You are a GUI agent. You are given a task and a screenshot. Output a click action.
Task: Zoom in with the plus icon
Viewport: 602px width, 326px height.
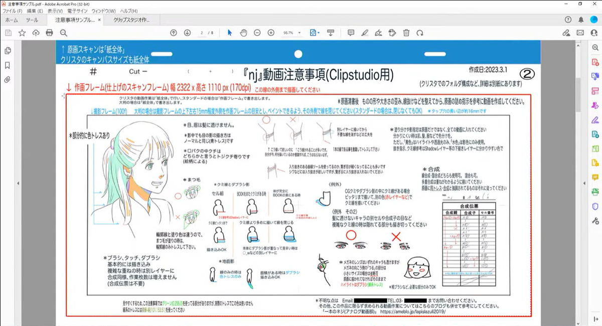[x=271, y=33]
